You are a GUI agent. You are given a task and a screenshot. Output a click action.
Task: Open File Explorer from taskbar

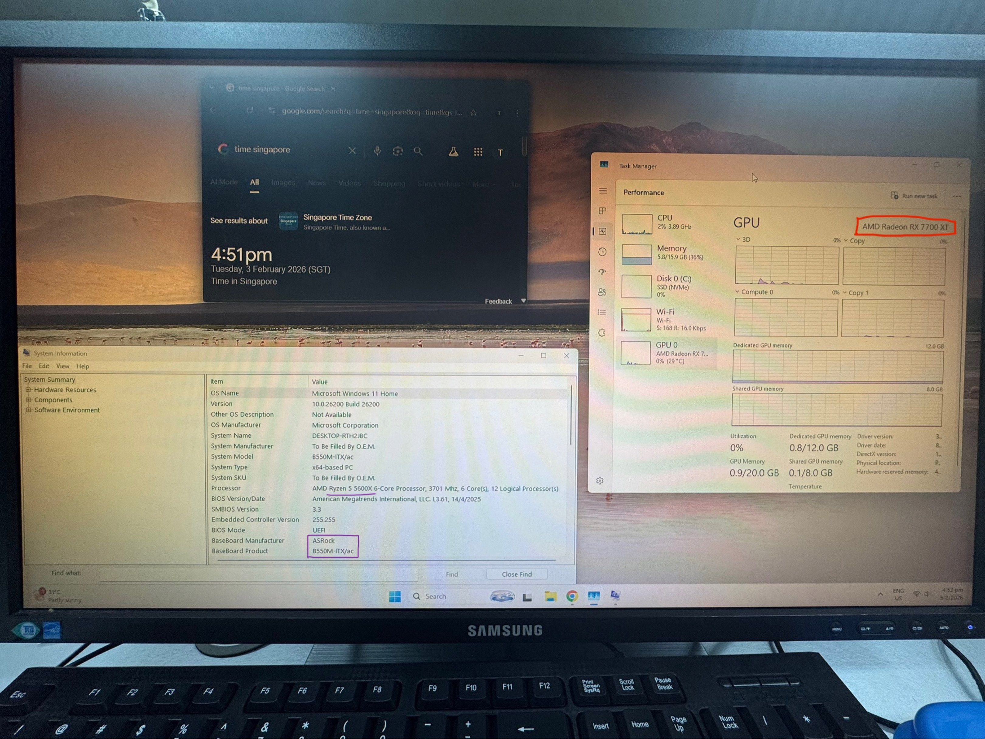point(550,596)
